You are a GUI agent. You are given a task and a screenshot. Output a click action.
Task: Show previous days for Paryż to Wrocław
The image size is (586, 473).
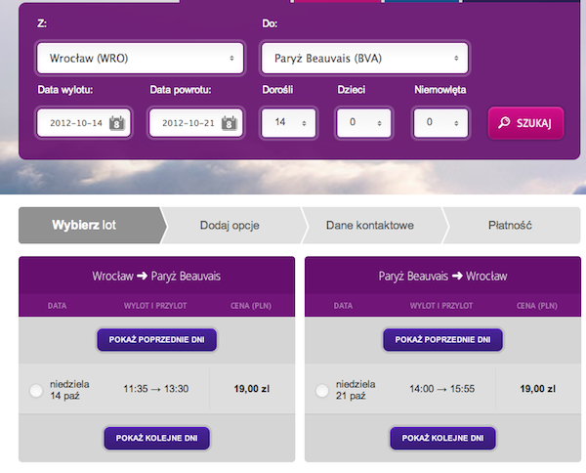point(442,339)
